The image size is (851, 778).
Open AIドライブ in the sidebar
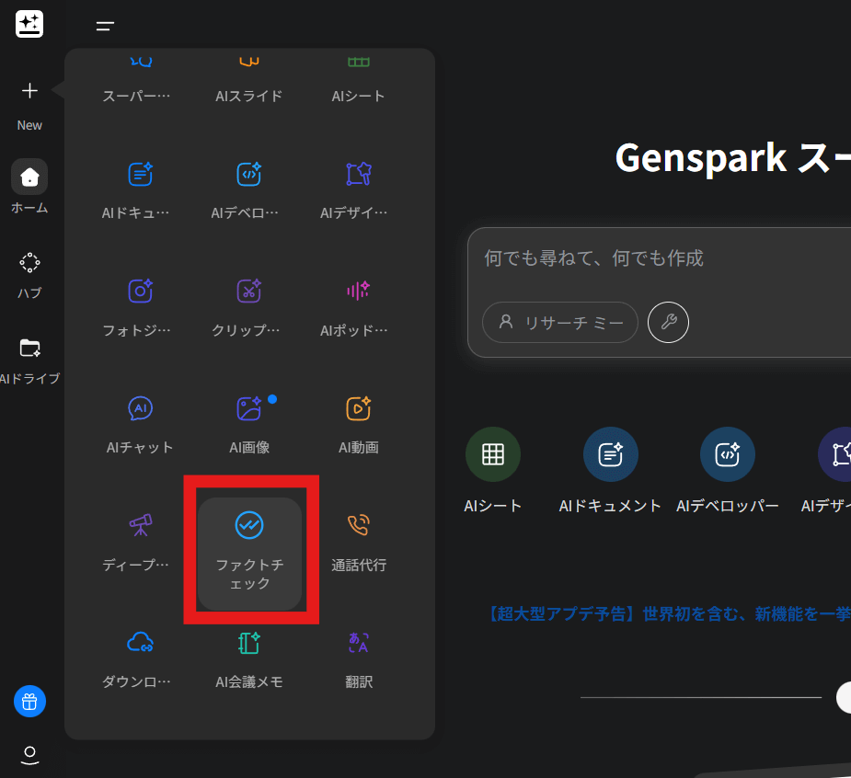(29, 349)
